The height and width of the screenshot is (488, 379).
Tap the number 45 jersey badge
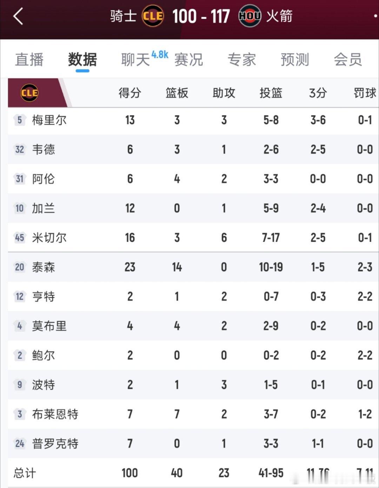(x=20, y=238)
